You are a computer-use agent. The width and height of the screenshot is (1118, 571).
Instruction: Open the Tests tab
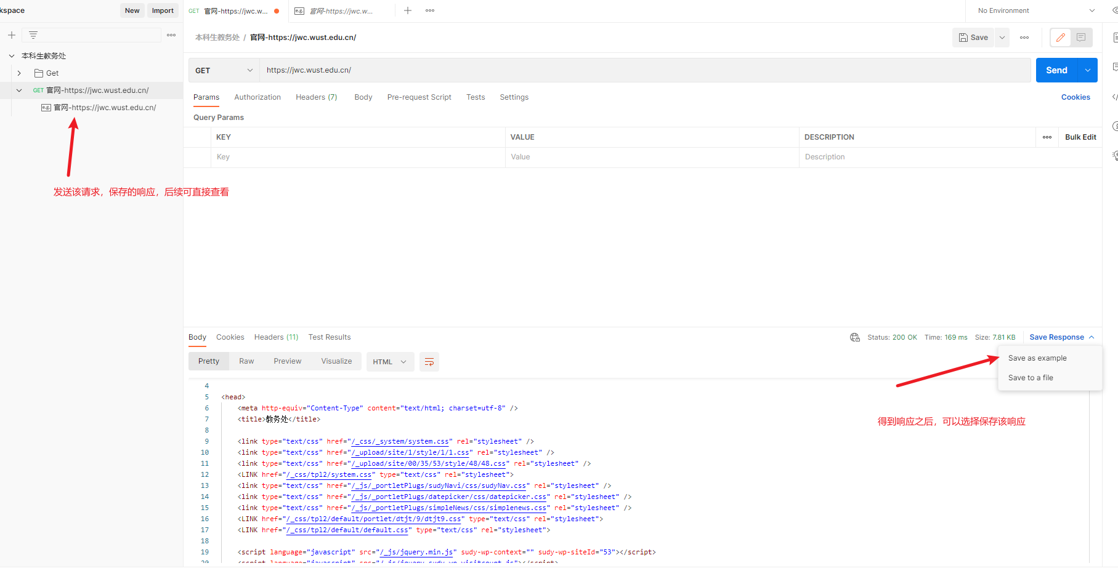pos(476,97)
